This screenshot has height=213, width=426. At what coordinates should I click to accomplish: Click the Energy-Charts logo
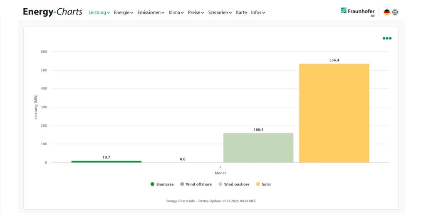52,12
